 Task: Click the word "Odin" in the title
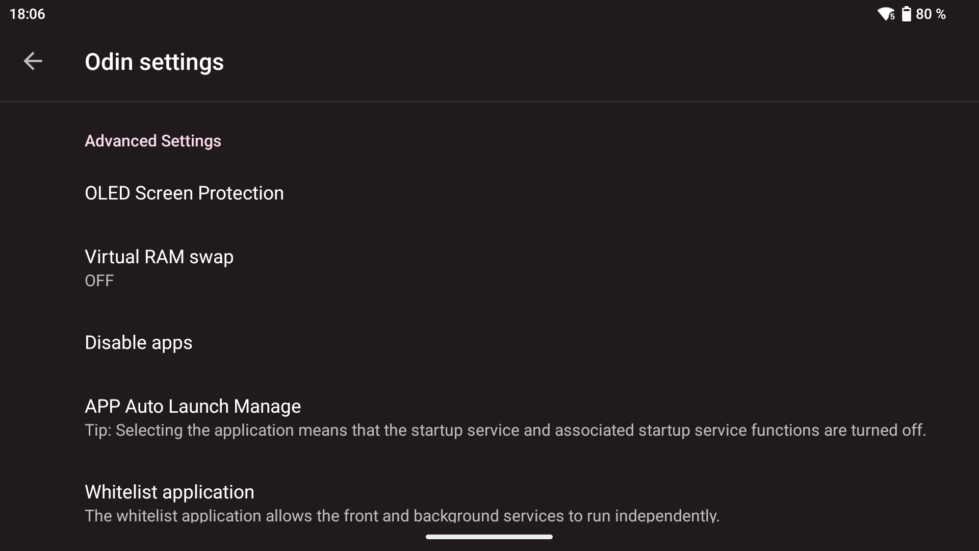[109, 62]
